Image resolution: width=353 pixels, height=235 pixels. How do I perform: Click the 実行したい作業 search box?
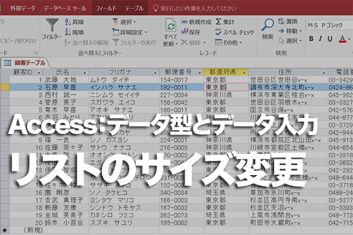coord(198,9)
